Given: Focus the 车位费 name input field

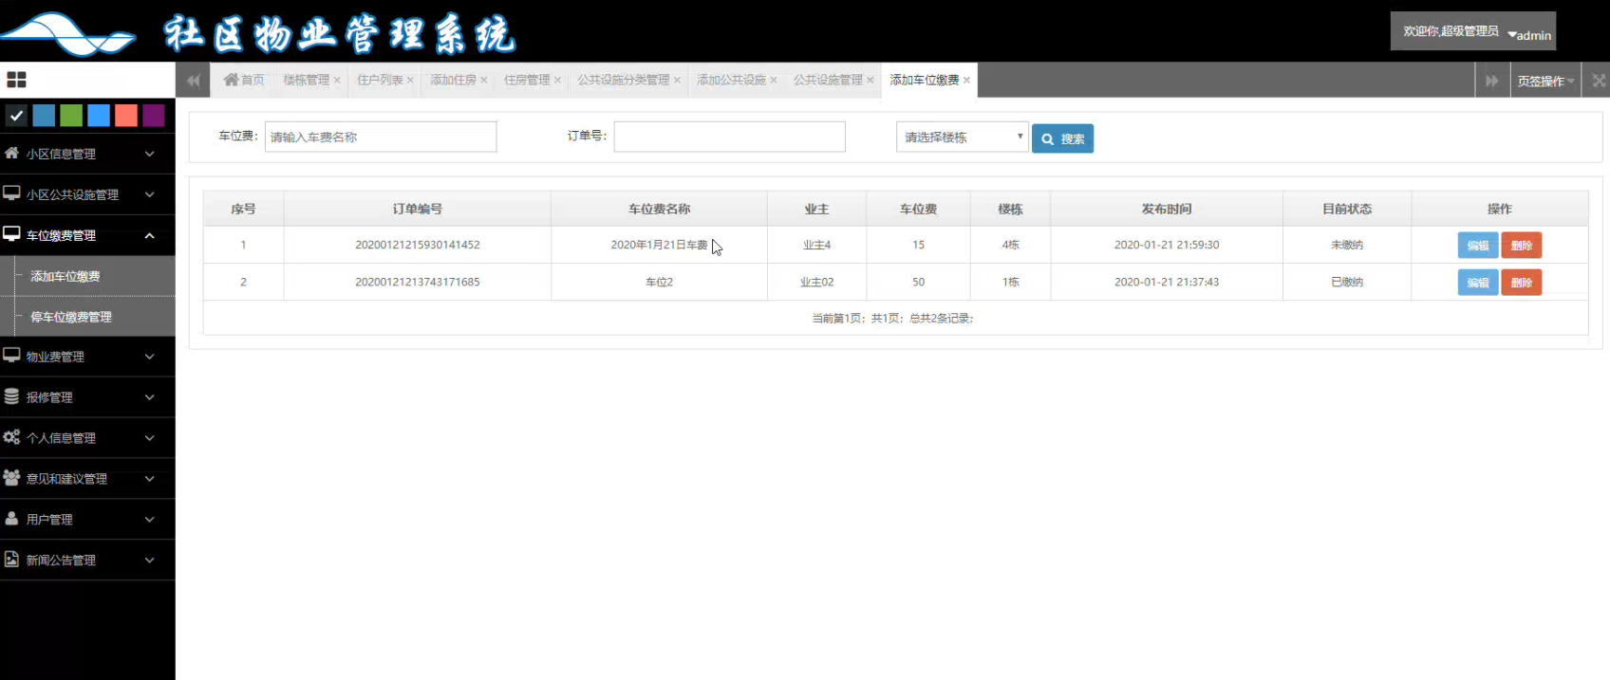Looking at the screenshot, I should [x=381, y=137].
